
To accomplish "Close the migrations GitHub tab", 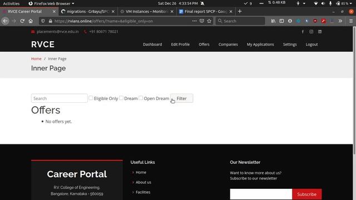I will [x=113, y=11].
